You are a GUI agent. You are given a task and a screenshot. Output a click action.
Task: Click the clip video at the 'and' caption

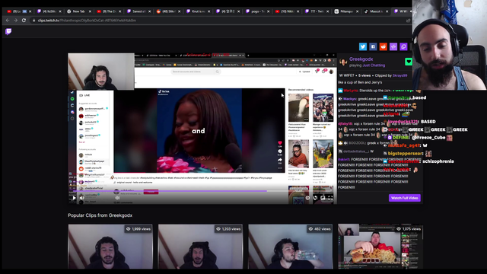[x=199, y=131]
